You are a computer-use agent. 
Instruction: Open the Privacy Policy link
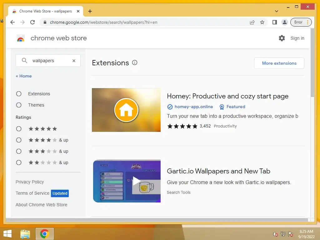pos(30,182)
